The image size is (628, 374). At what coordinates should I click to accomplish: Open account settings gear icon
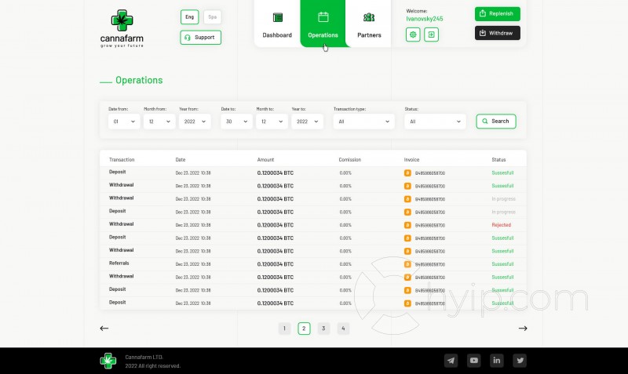pyautogui.click(x=413, y=34)
